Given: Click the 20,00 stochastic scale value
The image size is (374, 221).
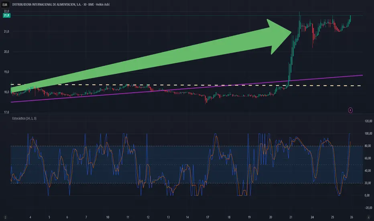Looking at the screenshot, I should coord(368,183).
